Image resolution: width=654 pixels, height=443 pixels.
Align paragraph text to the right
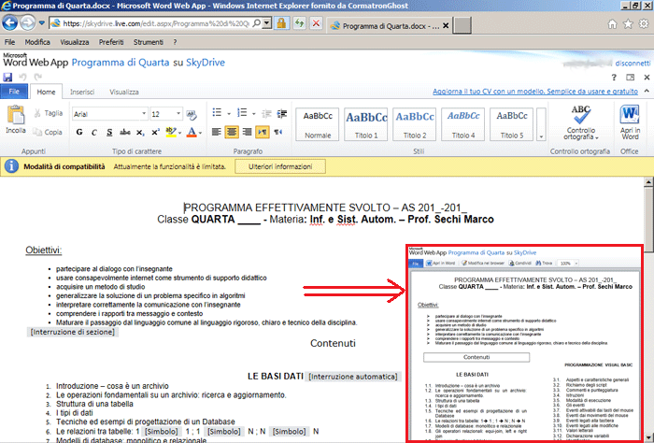pyautogui.click(x=247, y=132)
